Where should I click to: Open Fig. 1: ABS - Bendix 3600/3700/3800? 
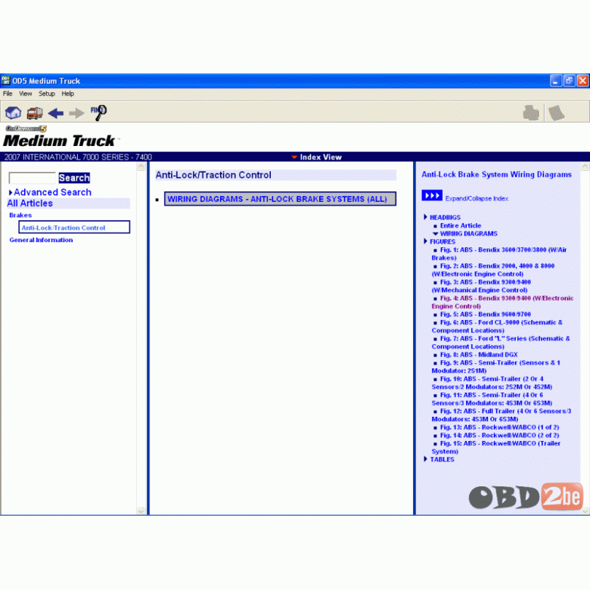[499, 253]
